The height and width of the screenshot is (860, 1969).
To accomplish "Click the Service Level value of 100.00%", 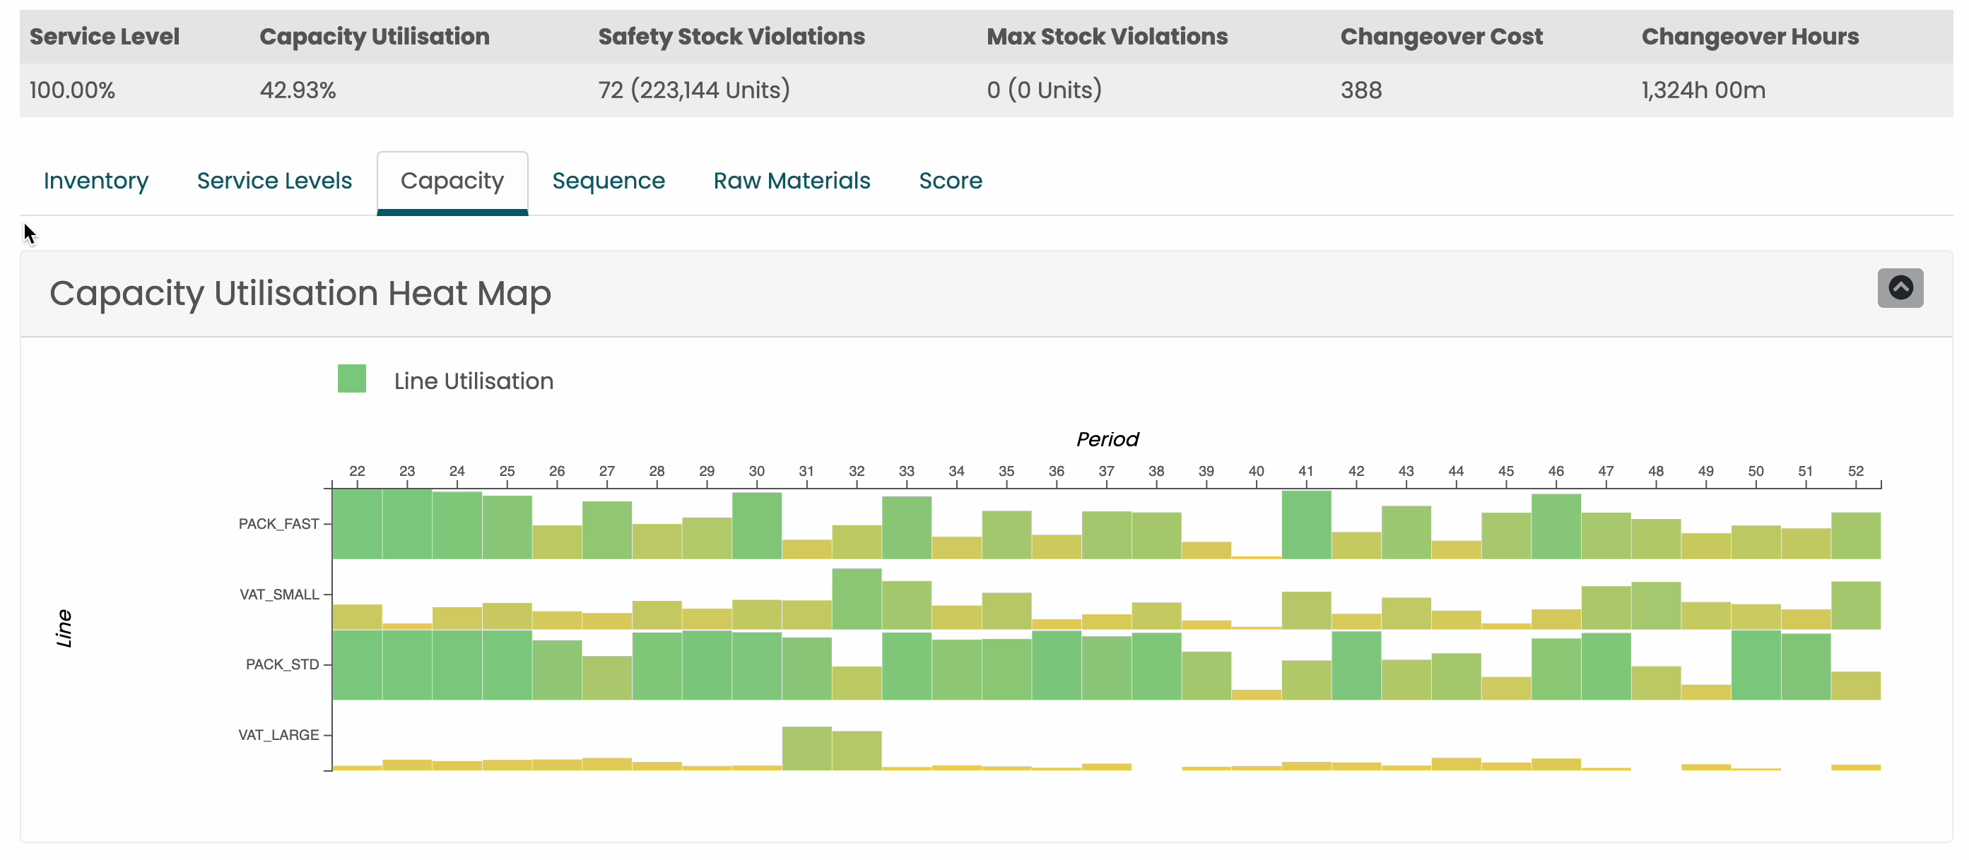I will coord(71,90).
